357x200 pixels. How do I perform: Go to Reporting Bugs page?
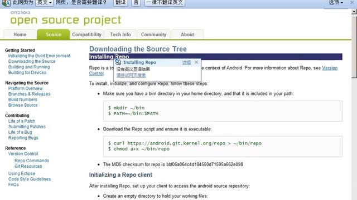[23, 138]
